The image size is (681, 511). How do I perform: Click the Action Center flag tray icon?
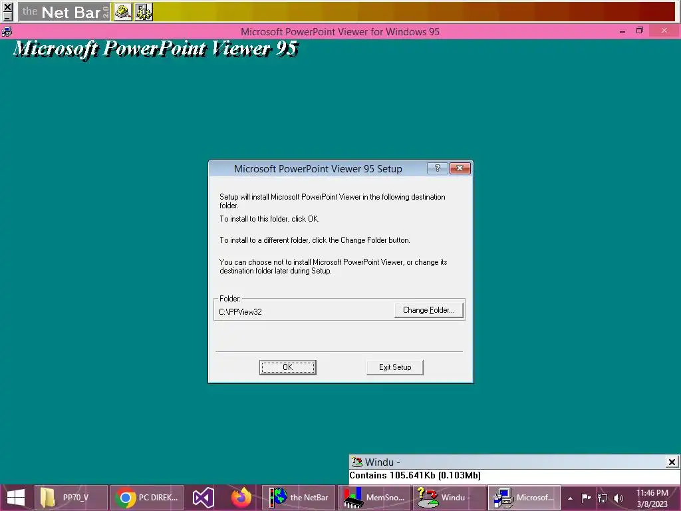[586, 498]
